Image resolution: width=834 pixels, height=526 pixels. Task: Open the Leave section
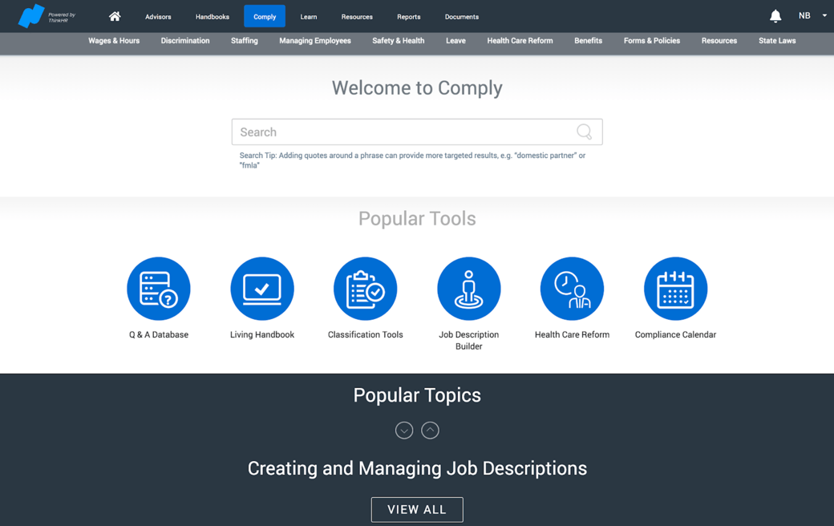click(455, 40)
